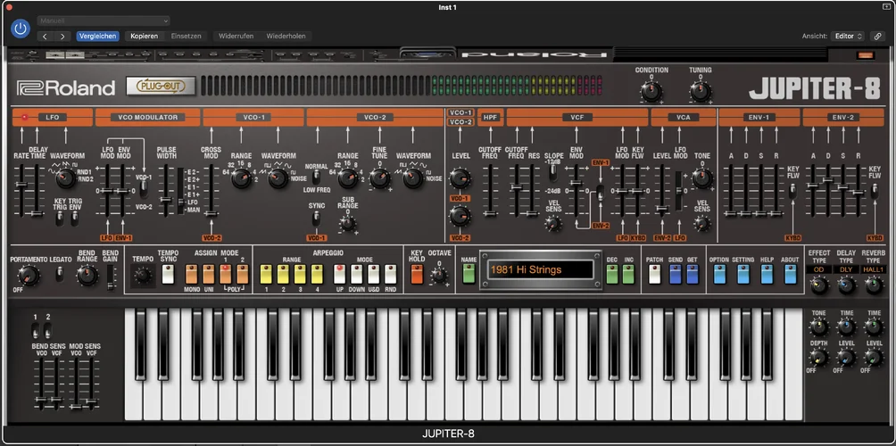The width and height of the screenshot is (896, 446).
Task: Toggle the TRIG ENV switch
Action: (74, 219)
